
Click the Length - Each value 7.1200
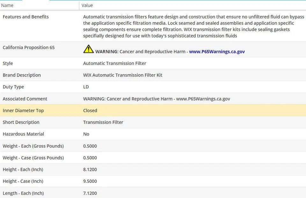pos(90,193)
